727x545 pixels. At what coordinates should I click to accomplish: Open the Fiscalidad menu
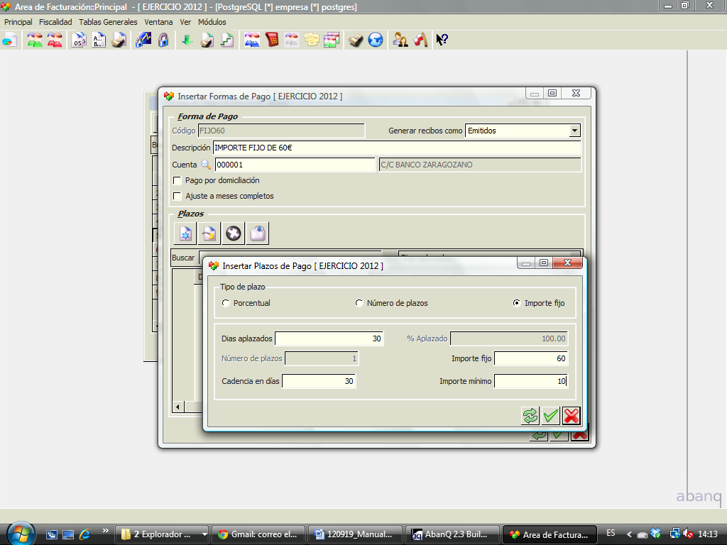point(55,22)
